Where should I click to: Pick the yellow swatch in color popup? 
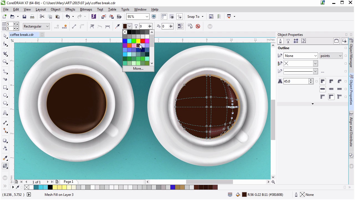click(x=138, y=41)
